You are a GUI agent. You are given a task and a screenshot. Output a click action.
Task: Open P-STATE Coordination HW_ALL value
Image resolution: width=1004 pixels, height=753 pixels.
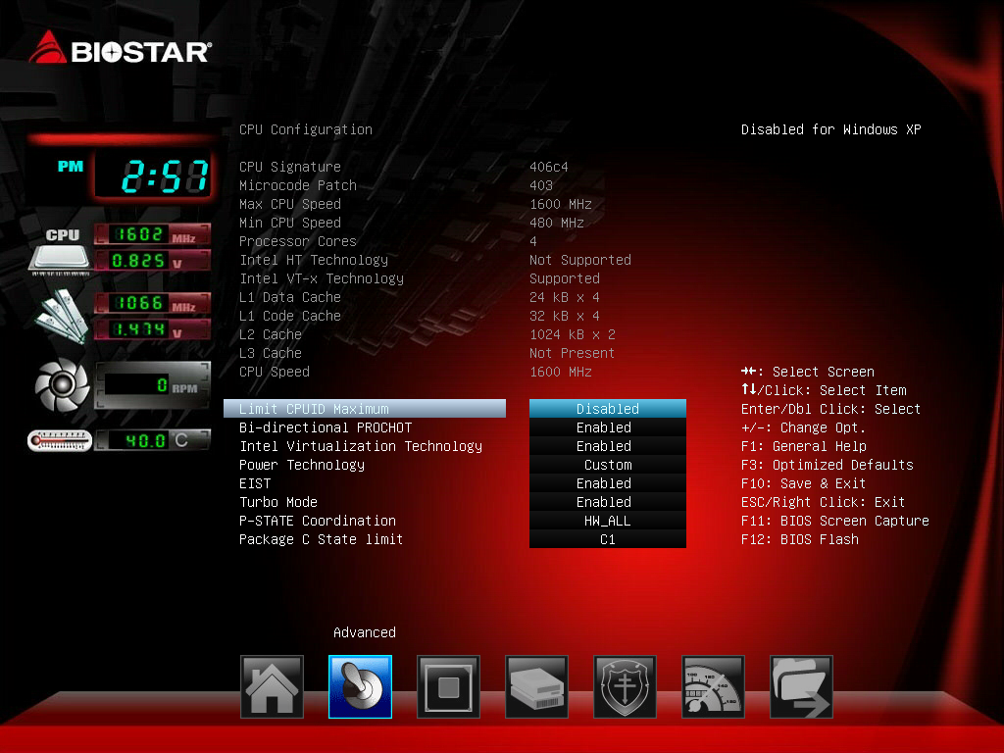click(x=608, y=520)
